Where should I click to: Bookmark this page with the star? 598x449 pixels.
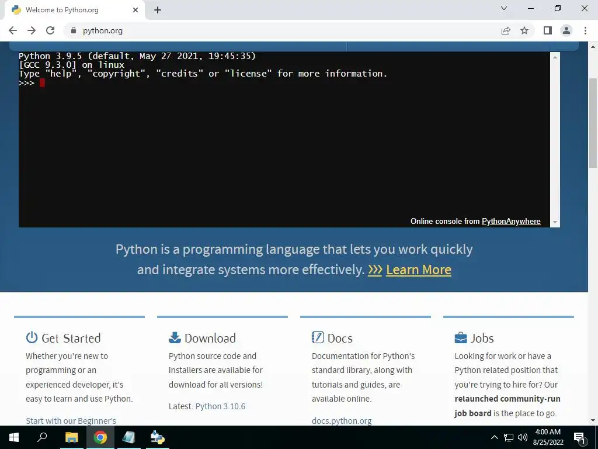[524, 30]
